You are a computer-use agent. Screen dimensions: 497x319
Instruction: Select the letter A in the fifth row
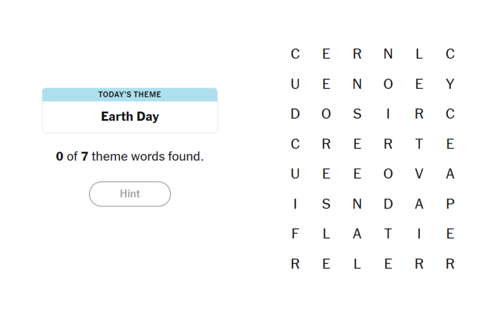(450, 174)
